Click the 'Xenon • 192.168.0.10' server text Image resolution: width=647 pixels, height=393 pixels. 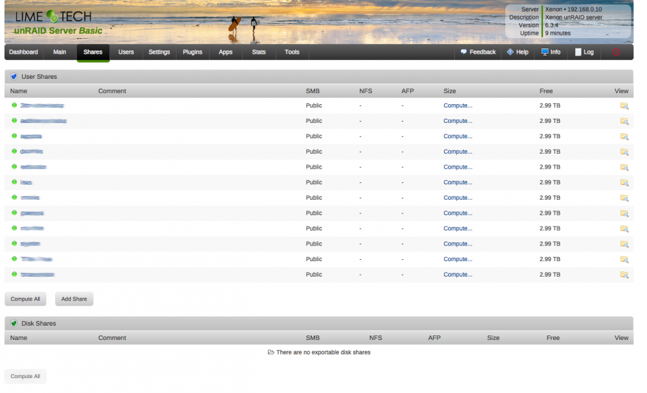[x=573, y=9]
